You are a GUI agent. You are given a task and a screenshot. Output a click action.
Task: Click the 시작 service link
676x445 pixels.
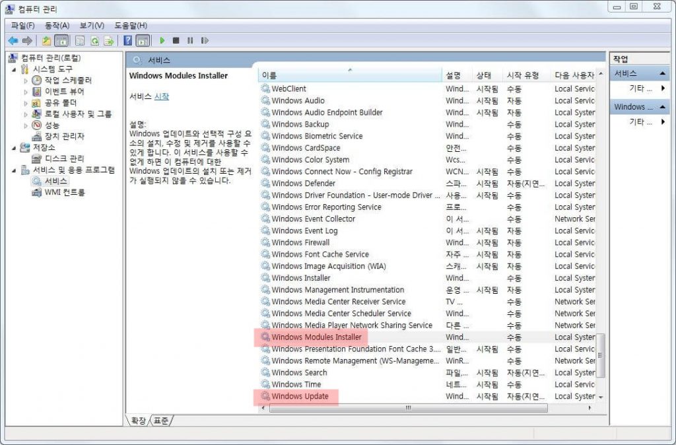click(162, 96)
